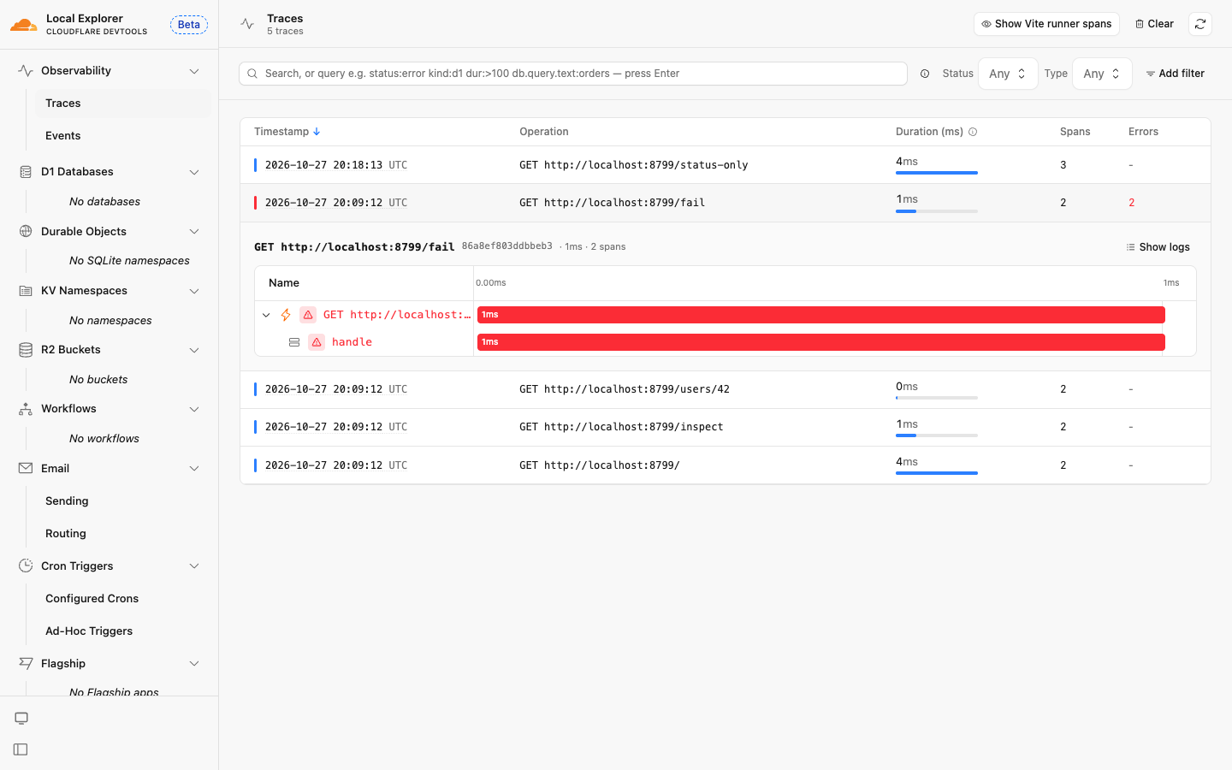1232x770 pixels.
Task: Collapse the Durable Objects section chevron
Action: point(194,231)
